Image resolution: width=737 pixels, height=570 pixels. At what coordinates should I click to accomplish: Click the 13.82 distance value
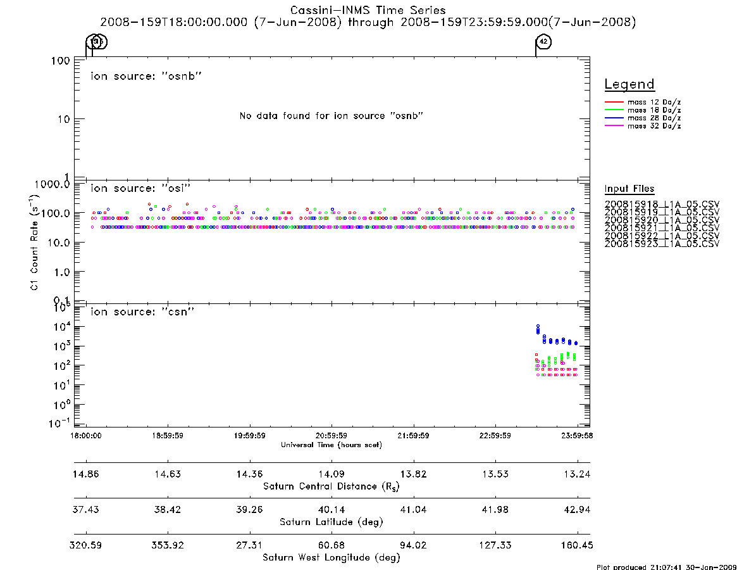(x=413, y=474)
